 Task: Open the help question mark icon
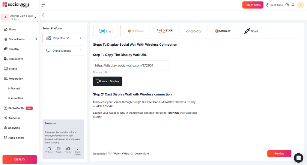pos(287,5)
